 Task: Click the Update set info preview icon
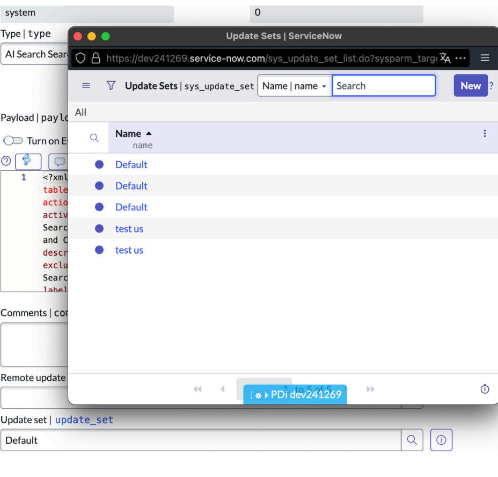tap(441, 440)
